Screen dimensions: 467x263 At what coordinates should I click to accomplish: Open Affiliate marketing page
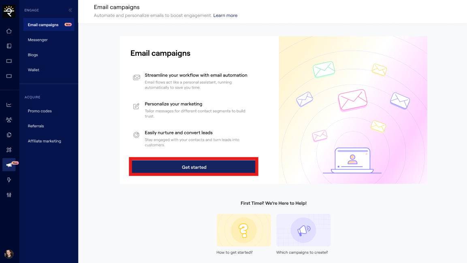coord(45,141)
